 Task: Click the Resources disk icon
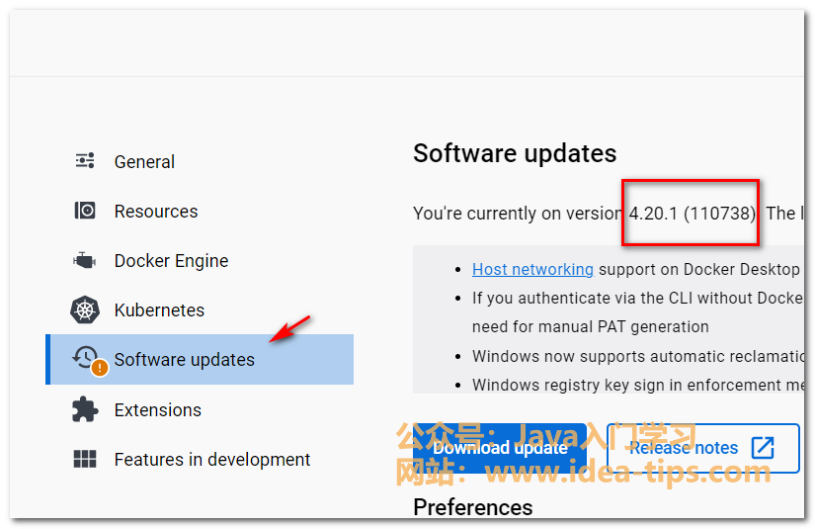(85, 211)
